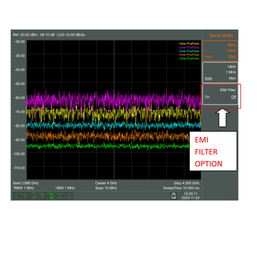Click the *RBW 1 MHz status text

tap(24, 188)
